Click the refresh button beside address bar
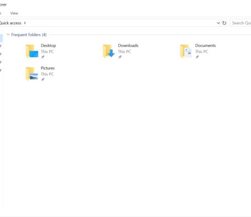Viewport: 251px width, 217px height. 224,23
